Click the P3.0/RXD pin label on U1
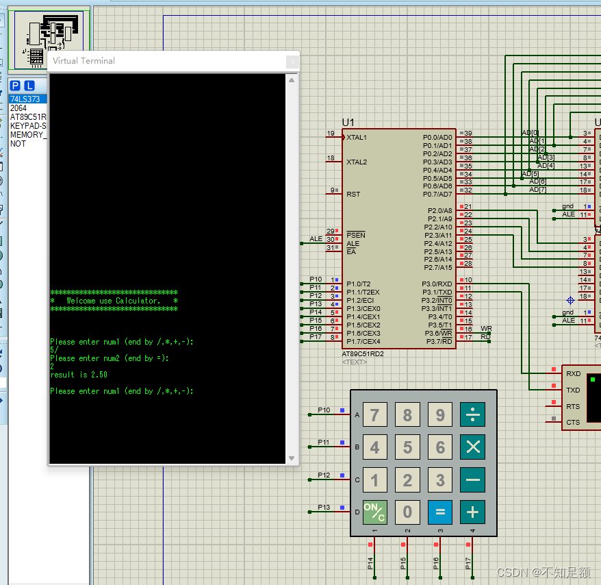The image size is (601, 585). (x=437, y=284)
